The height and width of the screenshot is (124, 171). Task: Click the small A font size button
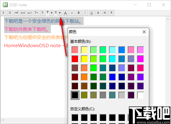(72, 13)
